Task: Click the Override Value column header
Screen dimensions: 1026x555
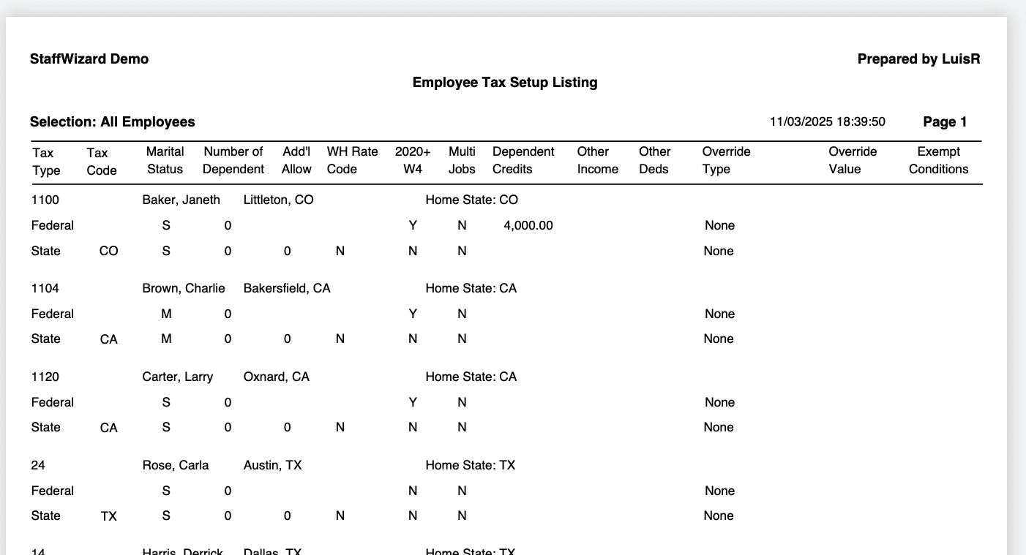Action: 852,160
